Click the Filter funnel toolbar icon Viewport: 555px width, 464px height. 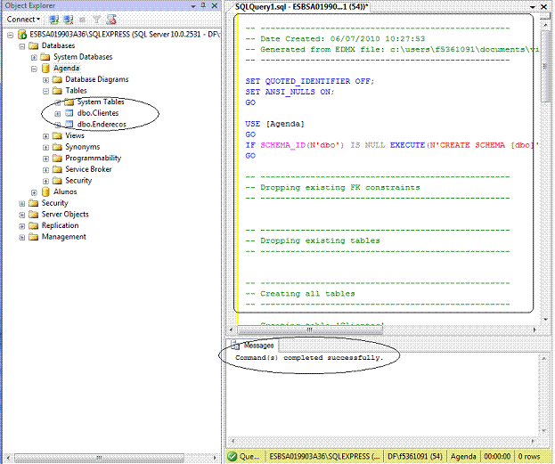[96, 20]
